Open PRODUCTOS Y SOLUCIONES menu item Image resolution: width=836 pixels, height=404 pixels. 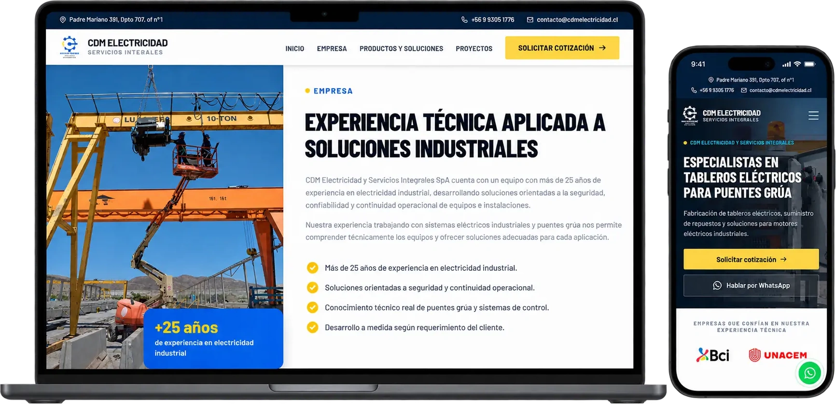tap(401, 49)
